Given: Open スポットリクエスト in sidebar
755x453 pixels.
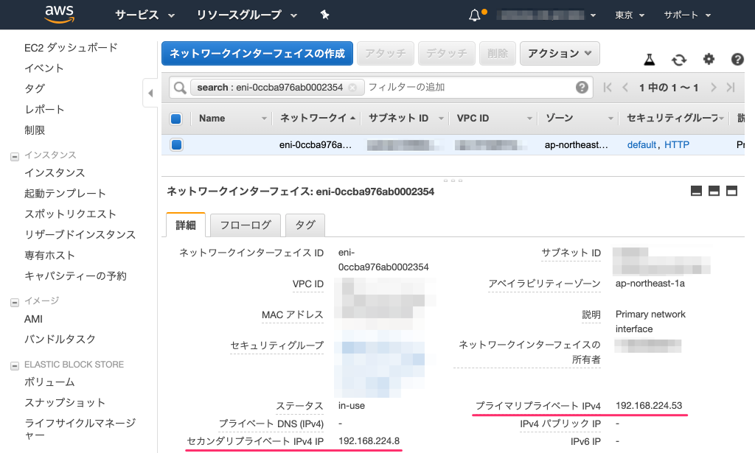Looking at the screenshot, I should tap(70, 214).
